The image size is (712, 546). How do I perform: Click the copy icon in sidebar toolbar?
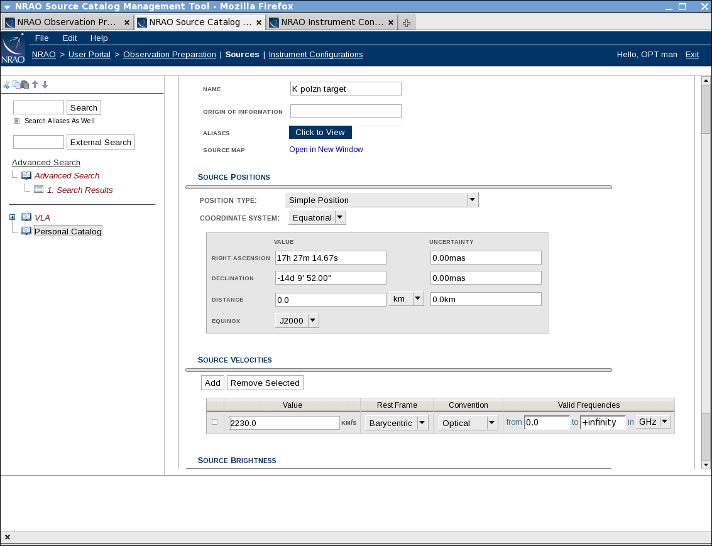click(x=16, y=85)
